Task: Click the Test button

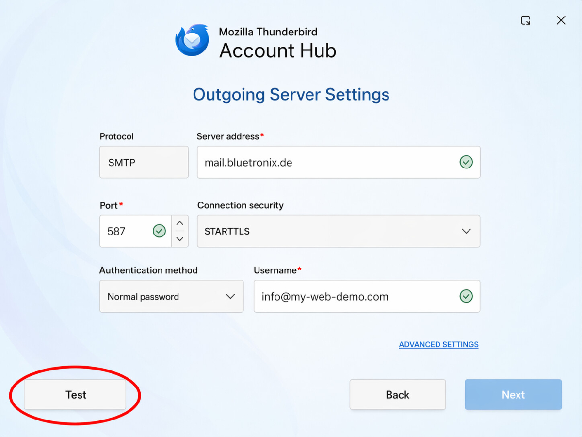Action: pos(75,395)
